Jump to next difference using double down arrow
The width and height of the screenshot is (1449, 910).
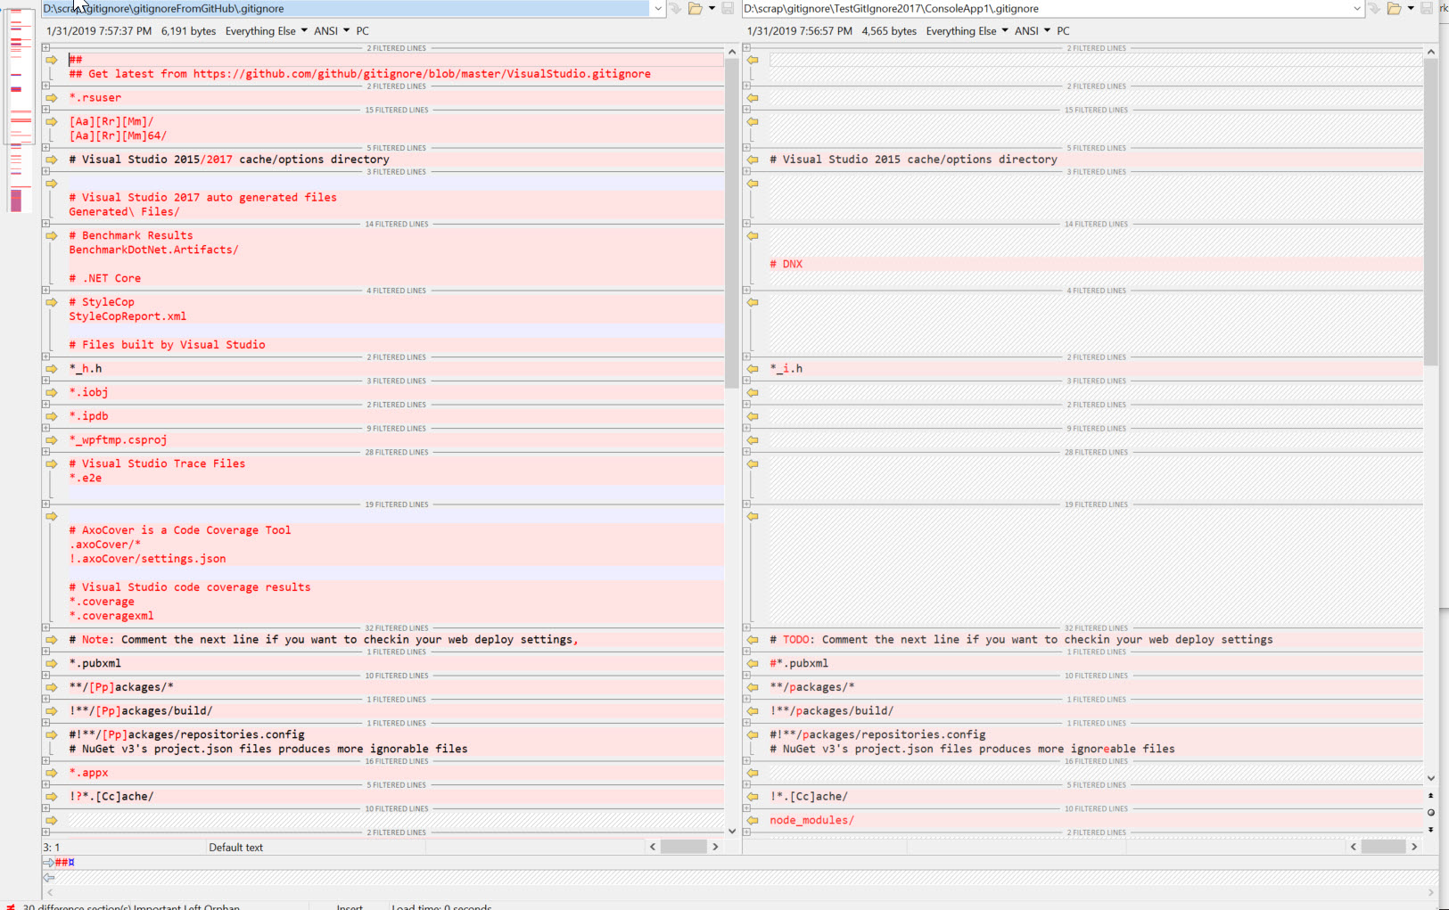point(1430,829)
